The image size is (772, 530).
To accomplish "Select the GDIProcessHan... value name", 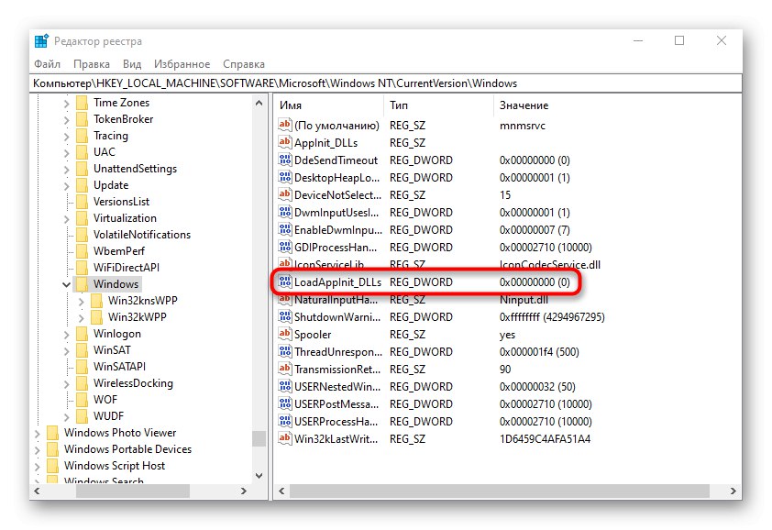I will click(336, 248).
